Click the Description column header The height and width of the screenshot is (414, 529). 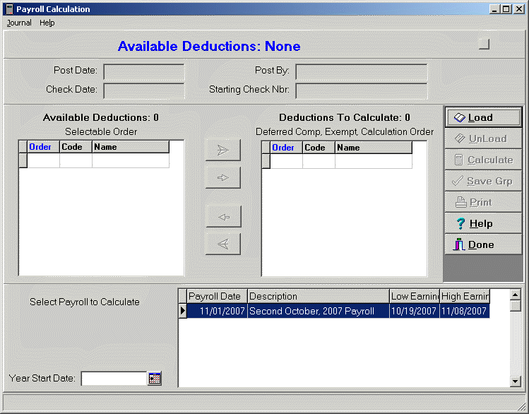click(318, 296)
